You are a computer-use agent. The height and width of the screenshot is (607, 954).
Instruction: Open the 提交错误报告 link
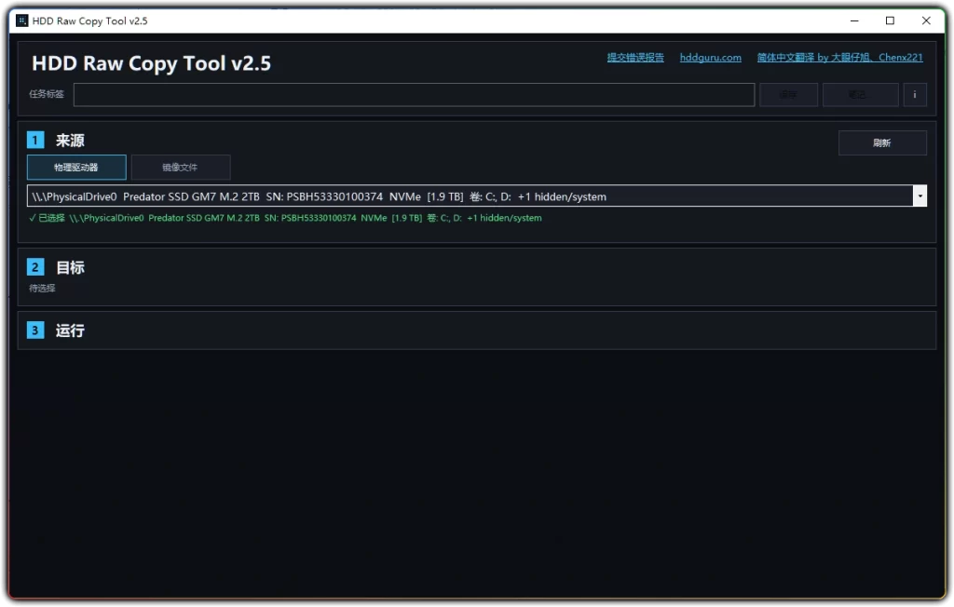[x=635, y=58]
